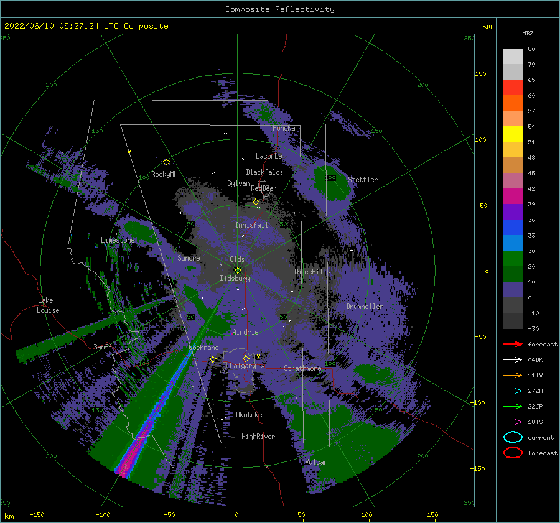
Task: Click the 100 tick on bottom axis
Action: coord(366,514)
